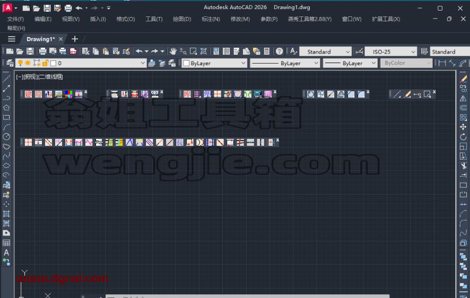Viewport: 470px width, 298px height.
Task: Expand the undo history arrow
Action: coord(146,51)
